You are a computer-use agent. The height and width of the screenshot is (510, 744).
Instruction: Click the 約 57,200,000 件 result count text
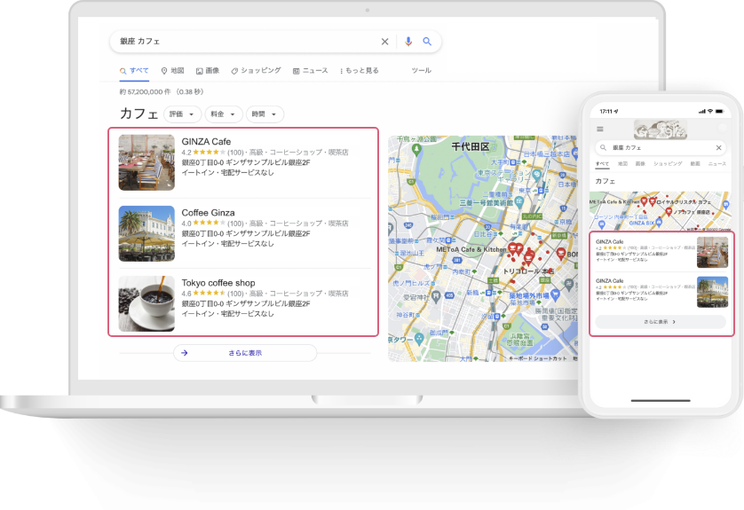(146, 92)
